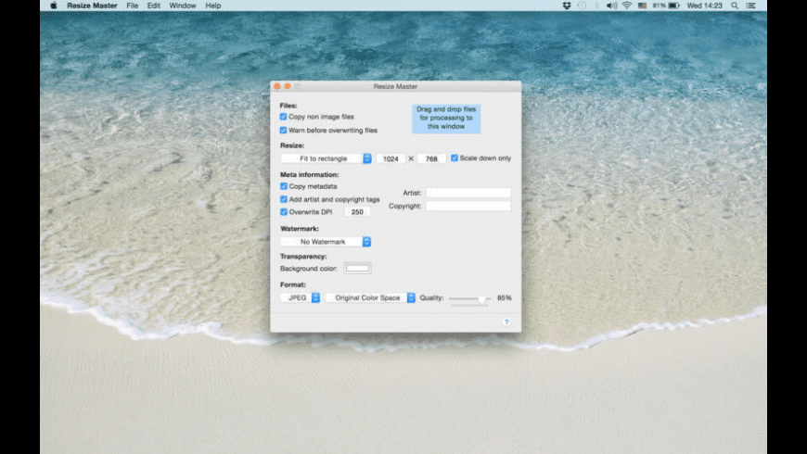Toggle Copy non image files checkbox
Image resolution: width=807 pixels, height=454 pixels.
tap(283, 117)
